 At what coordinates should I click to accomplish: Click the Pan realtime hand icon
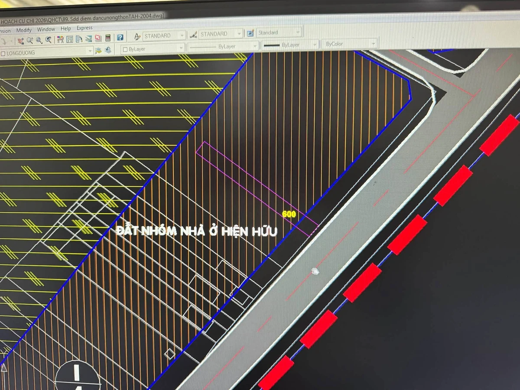click(21, 40)
